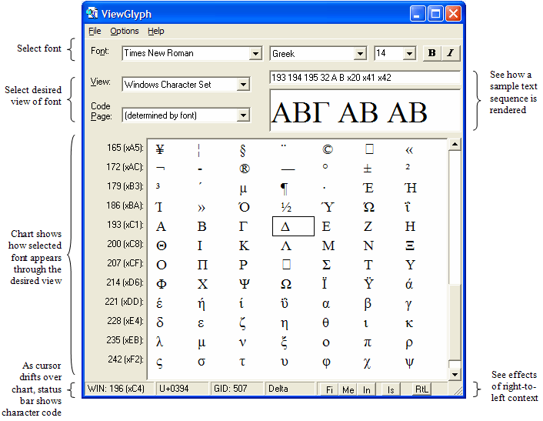
Task: Maximize the ViewGlyph window
Action: click(435, 14)
